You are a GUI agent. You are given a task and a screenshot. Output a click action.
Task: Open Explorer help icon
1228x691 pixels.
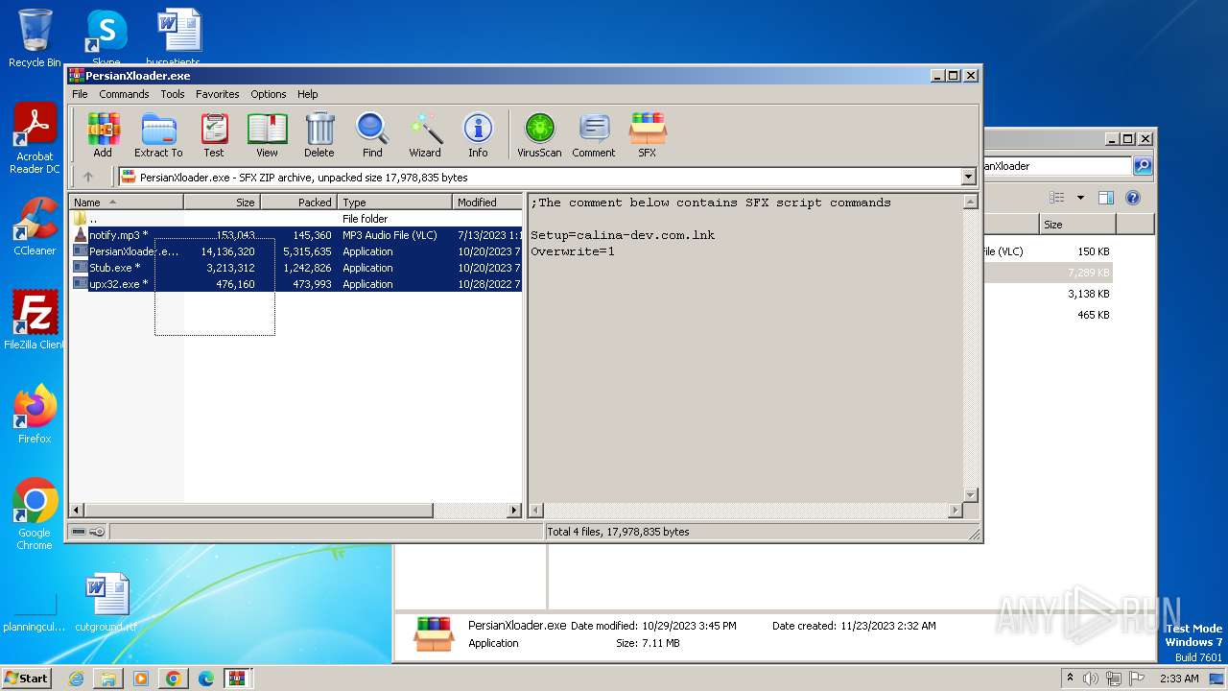[1133, 198]
